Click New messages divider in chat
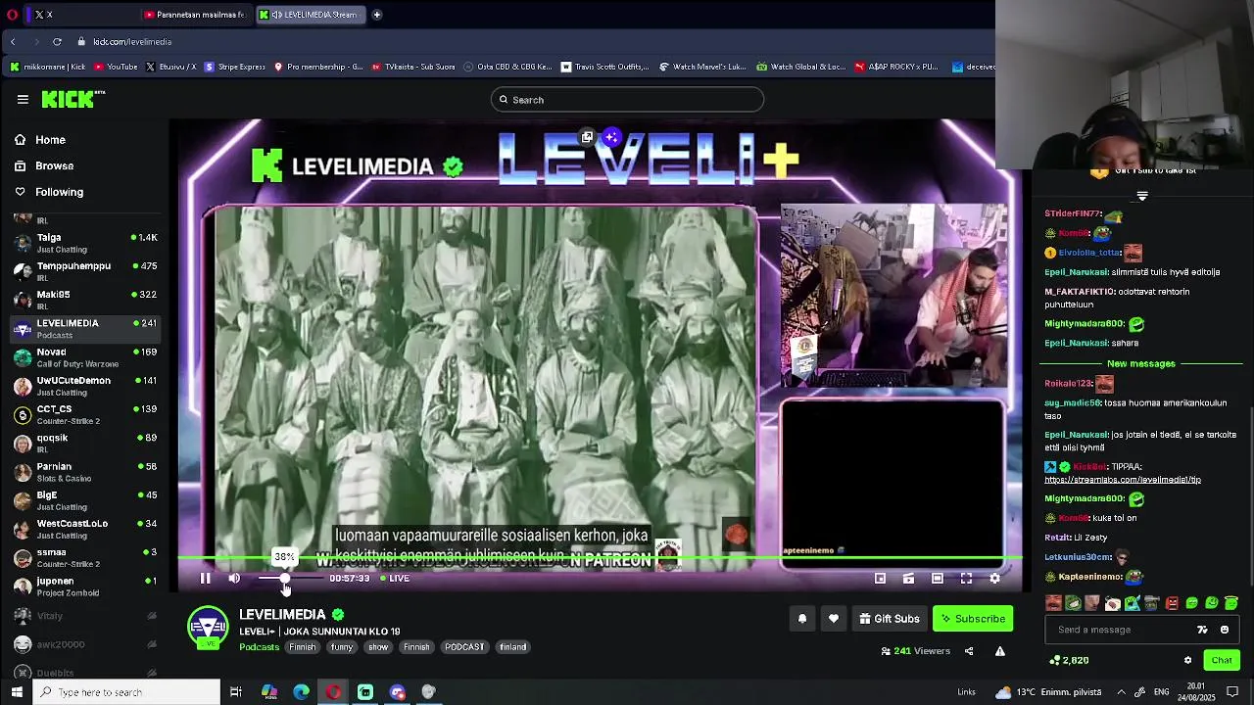 pos(1140,363)
